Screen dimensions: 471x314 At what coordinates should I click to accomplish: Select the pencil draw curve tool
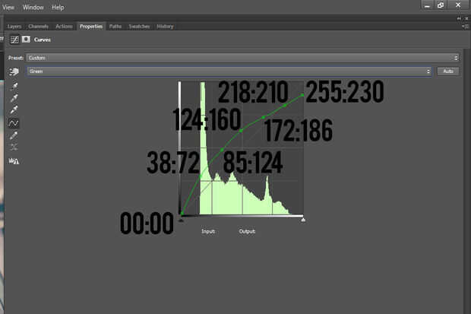14,135
